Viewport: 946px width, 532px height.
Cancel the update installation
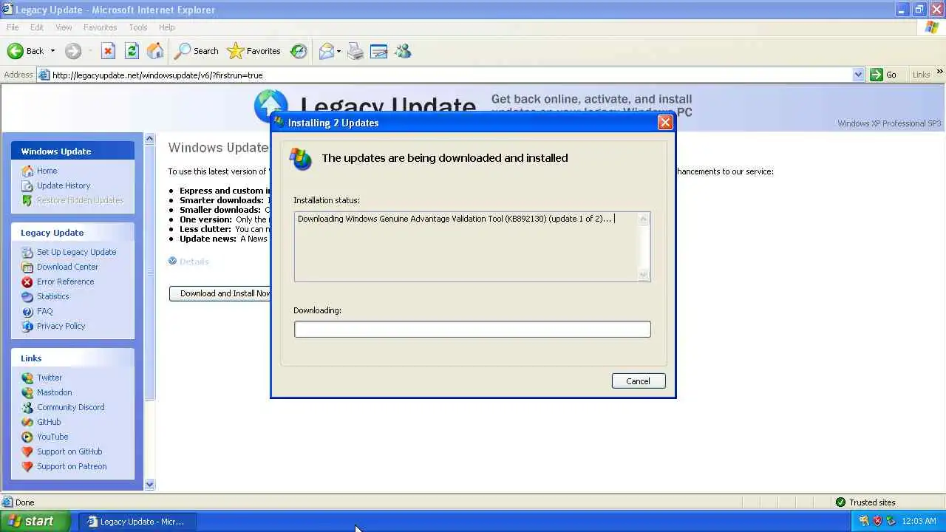pyautogui.click(x=639, y=381)
